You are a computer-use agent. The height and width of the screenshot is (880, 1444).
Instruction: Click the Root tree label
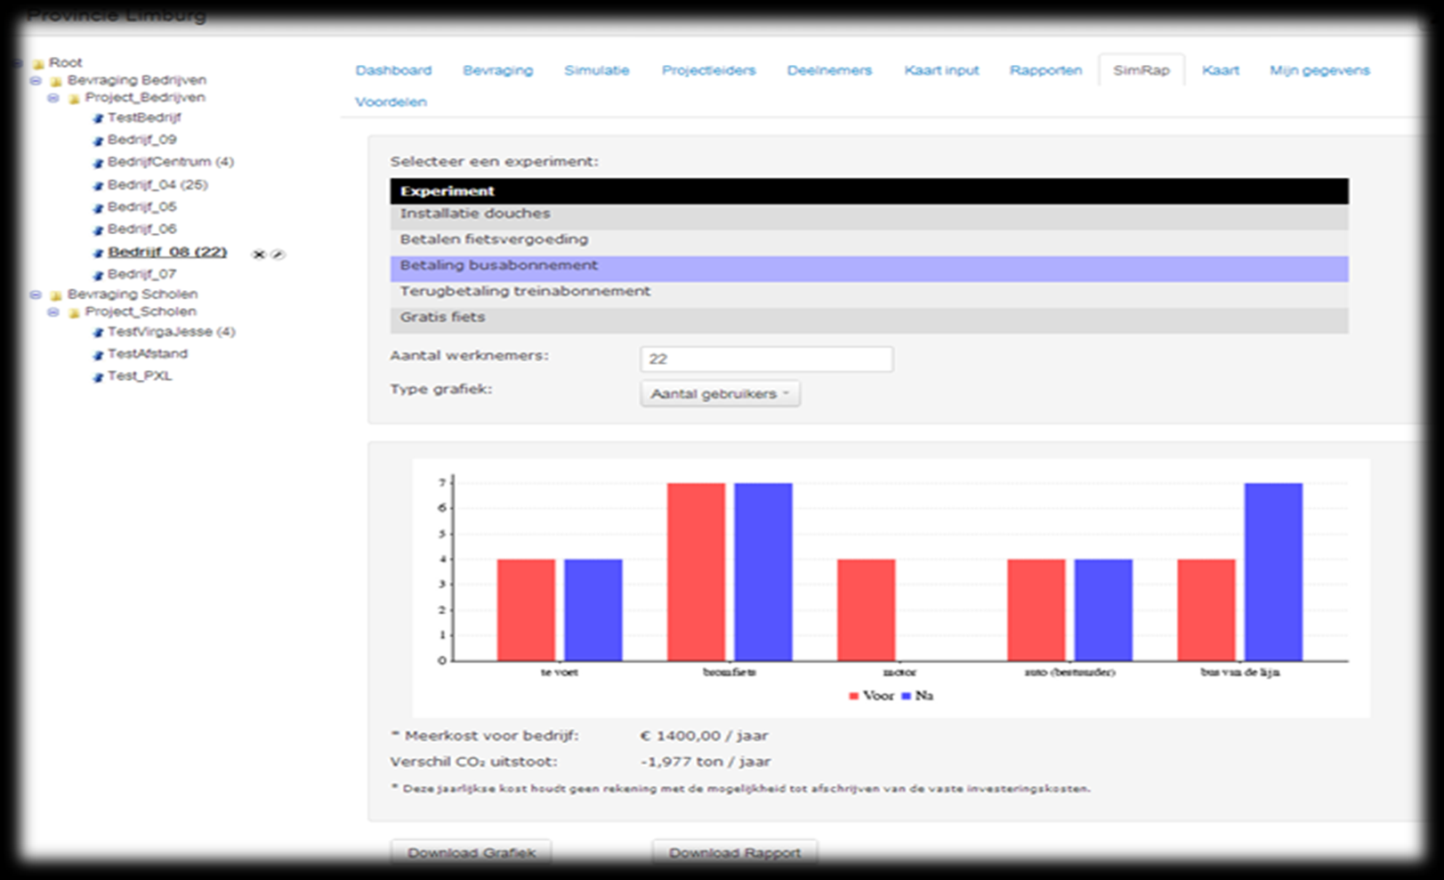coord(66,62)
